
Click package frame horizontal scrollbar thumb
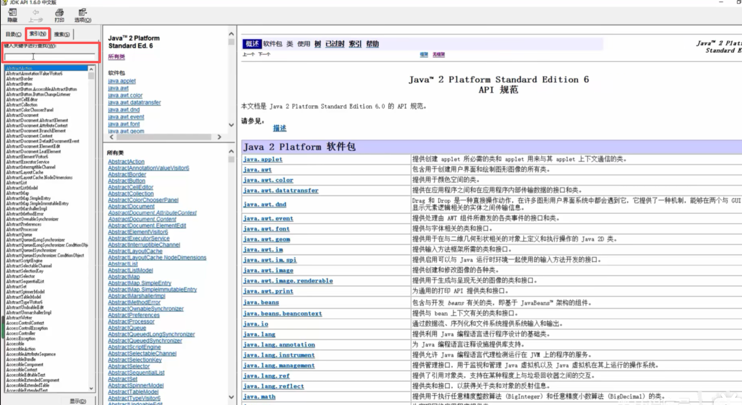coord(164,137)
